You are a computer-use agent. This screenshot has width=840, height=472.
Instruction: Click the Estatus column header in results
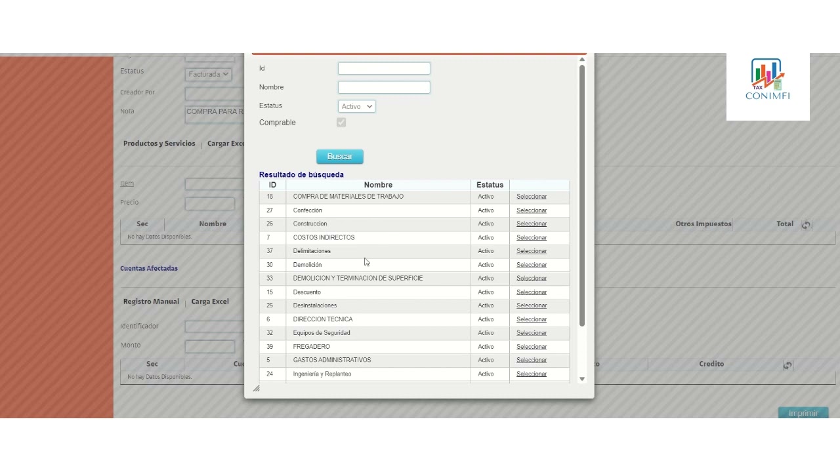490,185
